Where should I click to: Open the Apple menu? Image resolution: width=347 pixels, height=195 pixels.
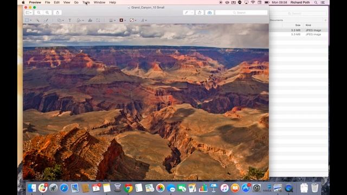pyautogui.click(x=23, y=2)
